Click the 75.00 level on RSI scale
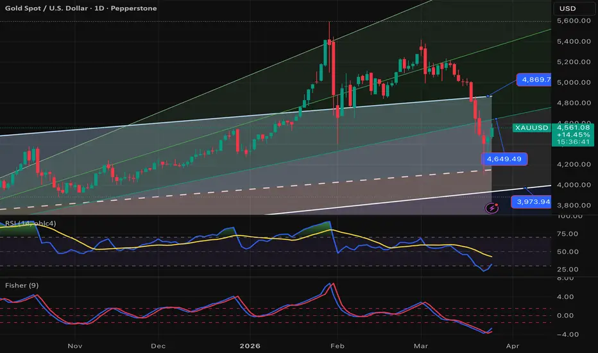The image size is (598, 353). [568, 236]
